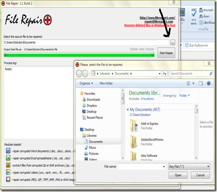Click the File Repair red cross logo
The height and width of the screenshot is (192, 217).
click(x=47, y=20)
